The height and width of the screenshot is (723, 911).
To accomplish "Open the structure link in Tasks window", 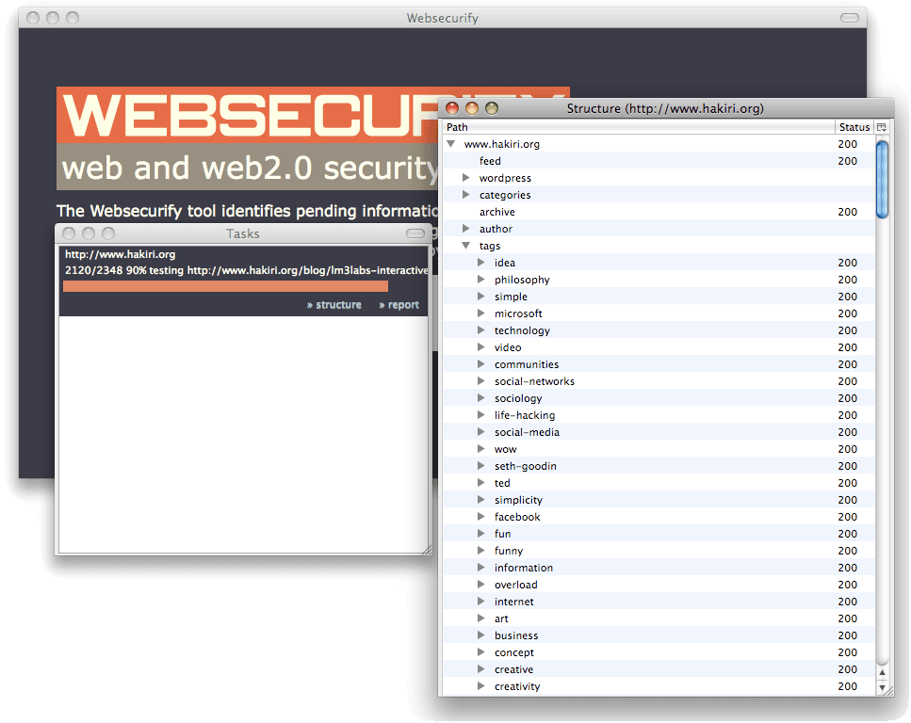I will (334, 305).
